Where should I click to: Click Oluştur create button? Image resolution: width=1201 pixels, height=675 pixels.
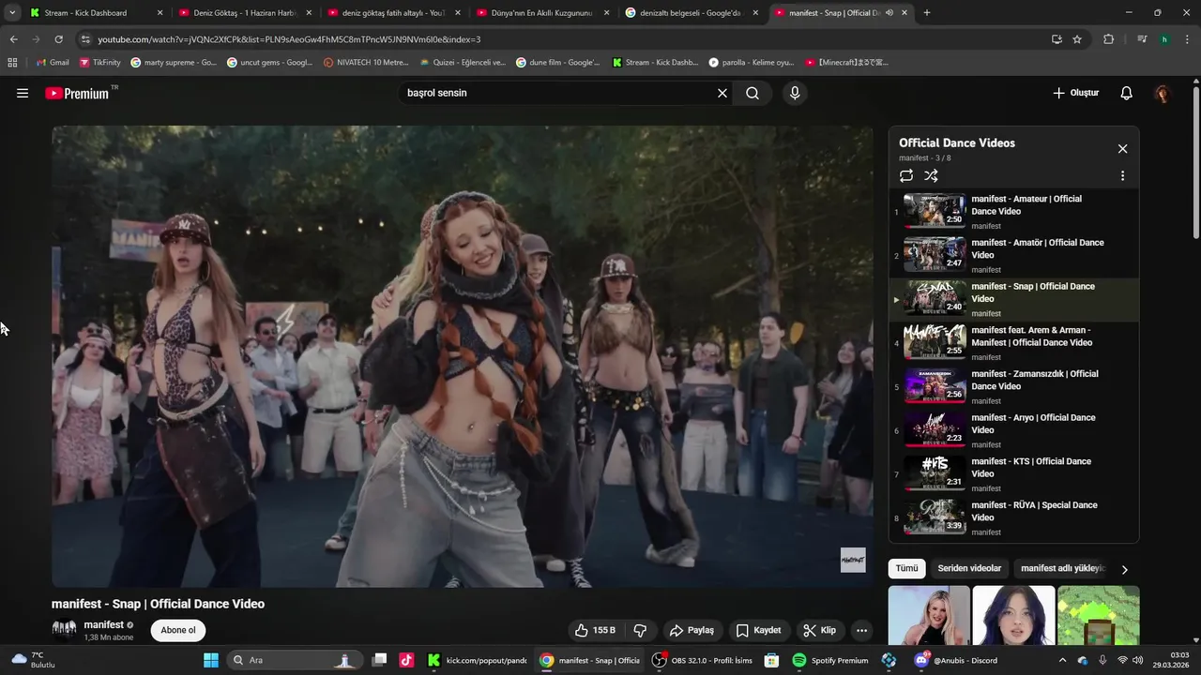pyautogui.click(x=1075, y=93)
